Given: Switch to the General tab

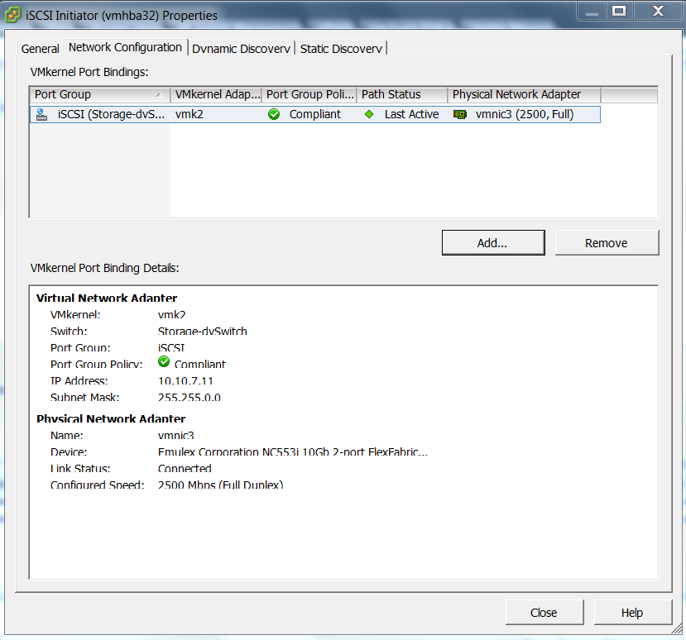Looking at the screenshot, I should (40, 49).
